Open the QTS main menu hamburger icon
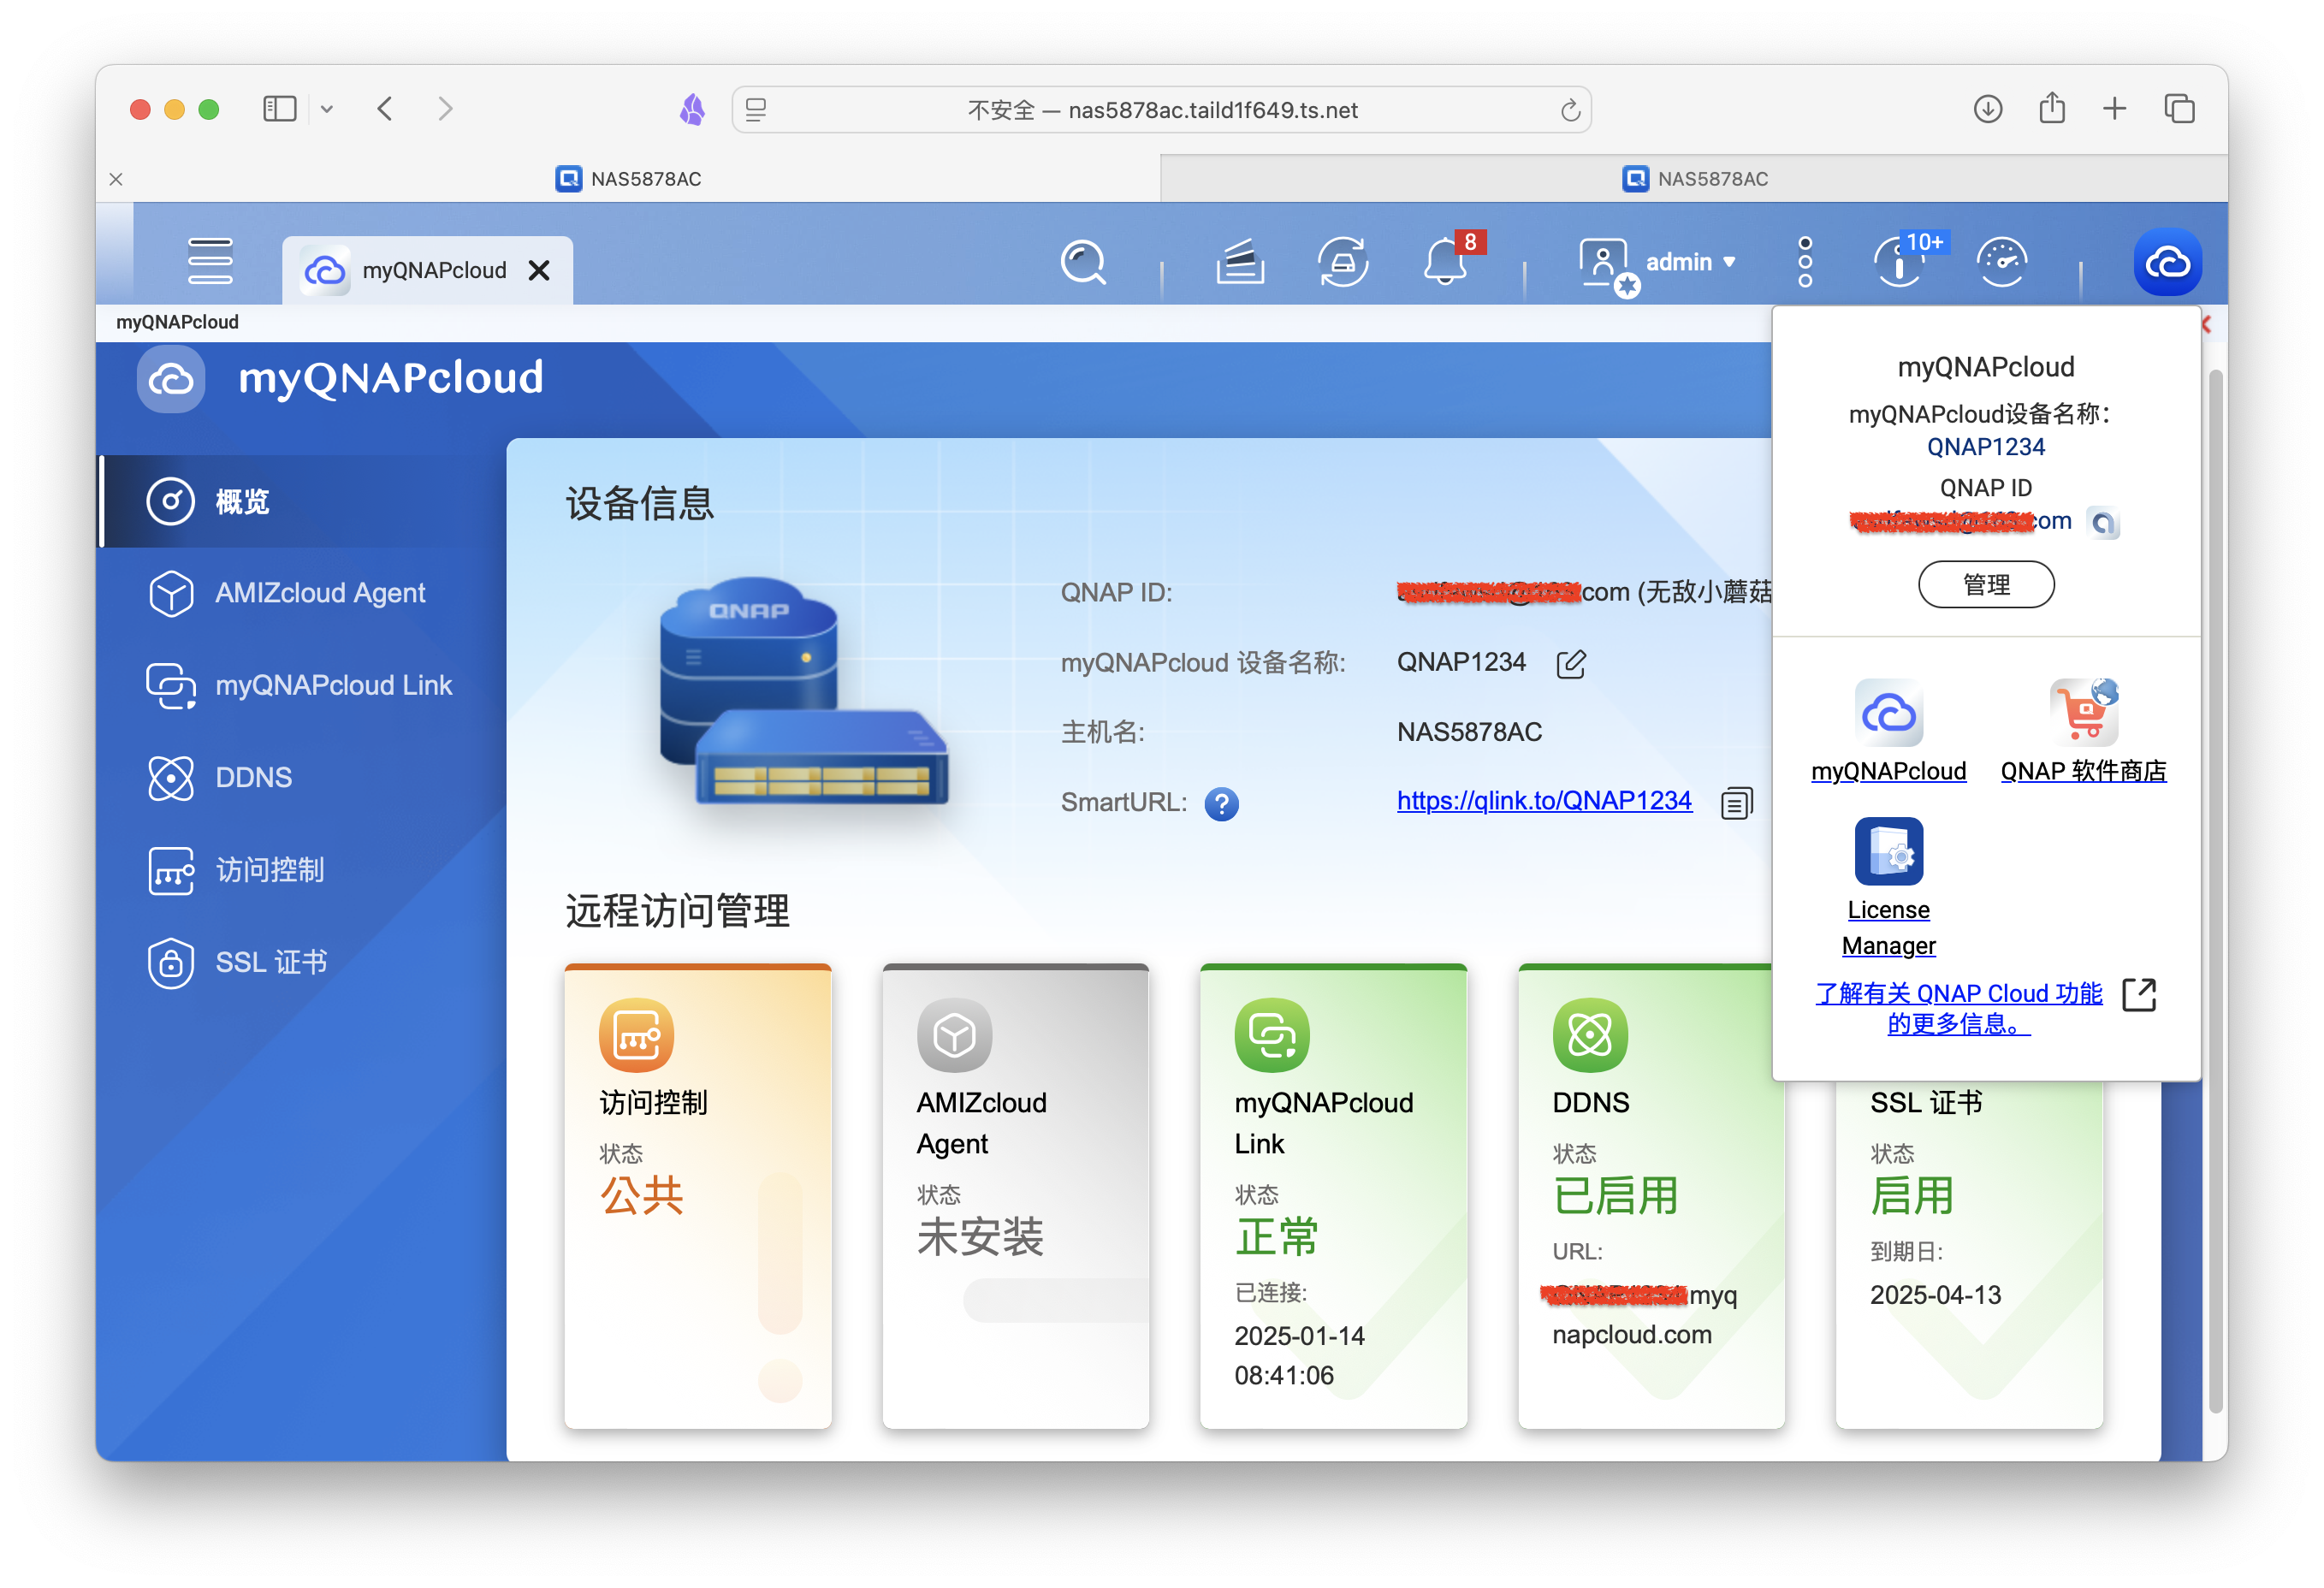 210,262
